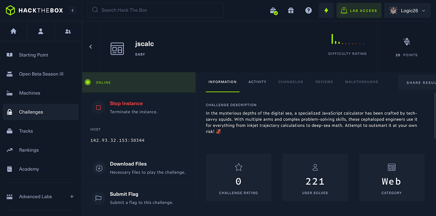
Task: Stop the jscalc challenge instance
Action: tap(126, 103)
